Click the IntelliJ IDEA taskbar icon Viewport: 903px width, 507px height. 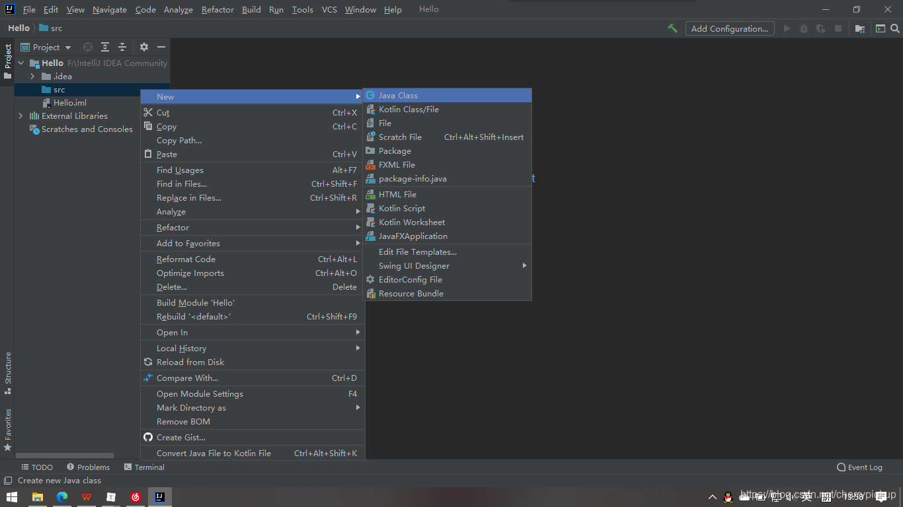pyautogui.click(x=159, y=497)
